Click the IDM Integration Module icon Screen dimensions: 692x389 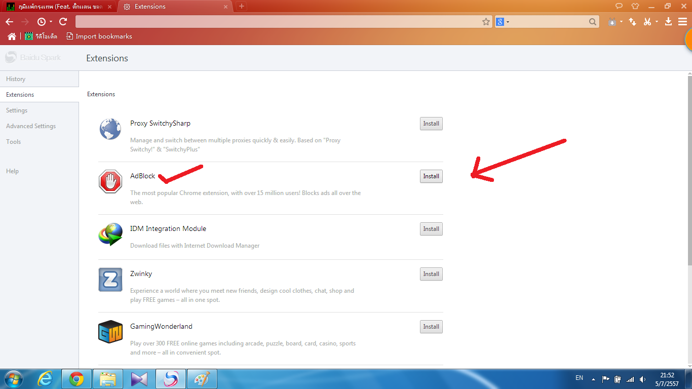(110, 235)
